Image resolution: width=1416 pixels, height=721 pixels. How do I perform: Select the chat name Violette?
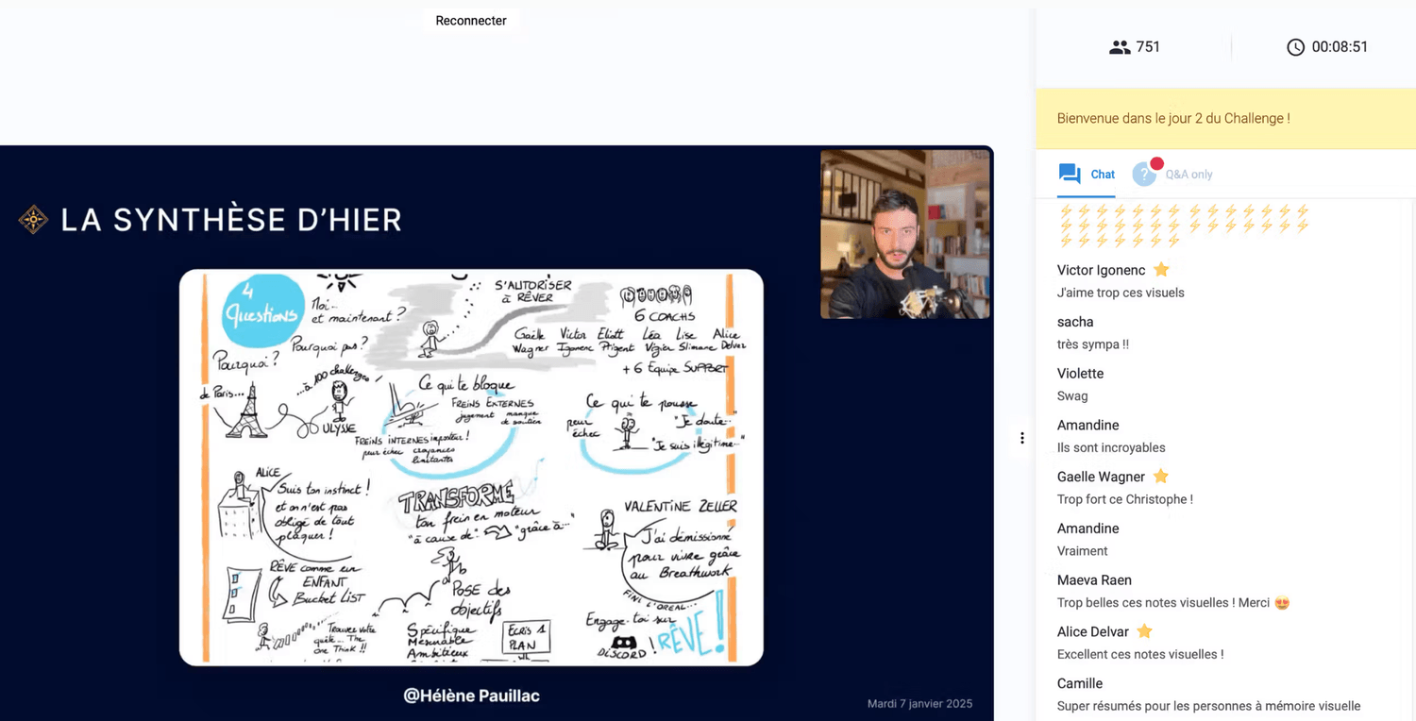click(1080, 374)
